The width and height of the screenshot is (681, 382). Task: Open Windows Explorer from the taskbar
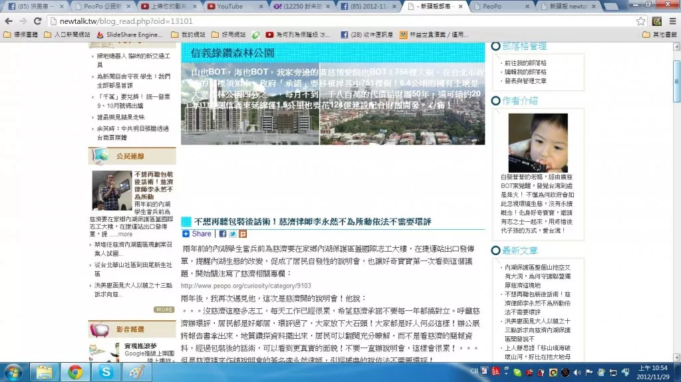(45, 373)
